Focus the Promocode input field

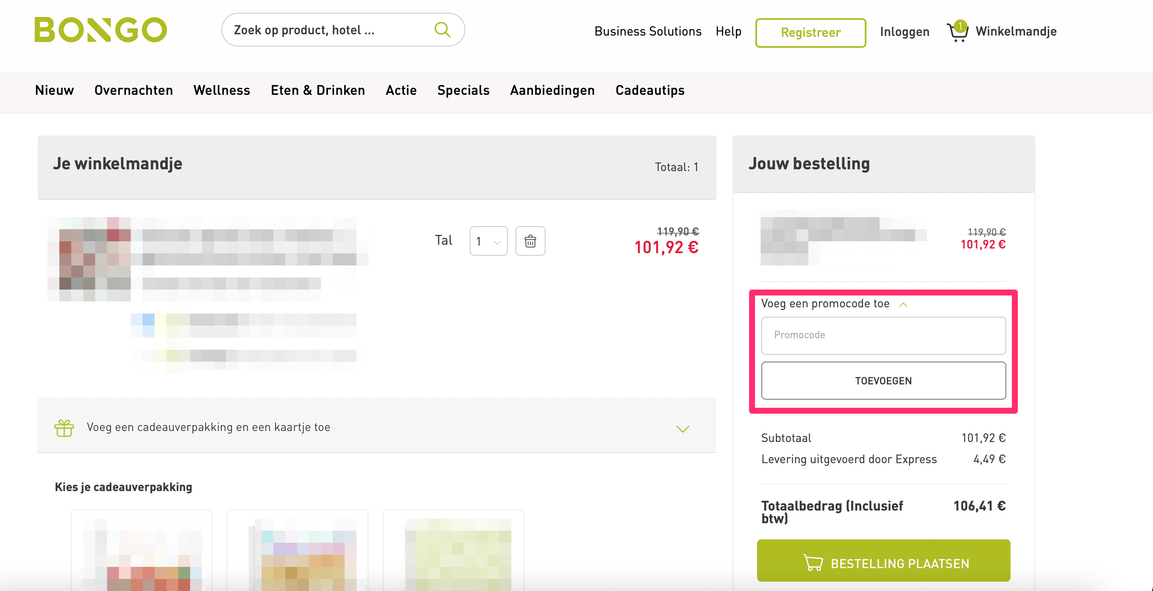point(883,335)
